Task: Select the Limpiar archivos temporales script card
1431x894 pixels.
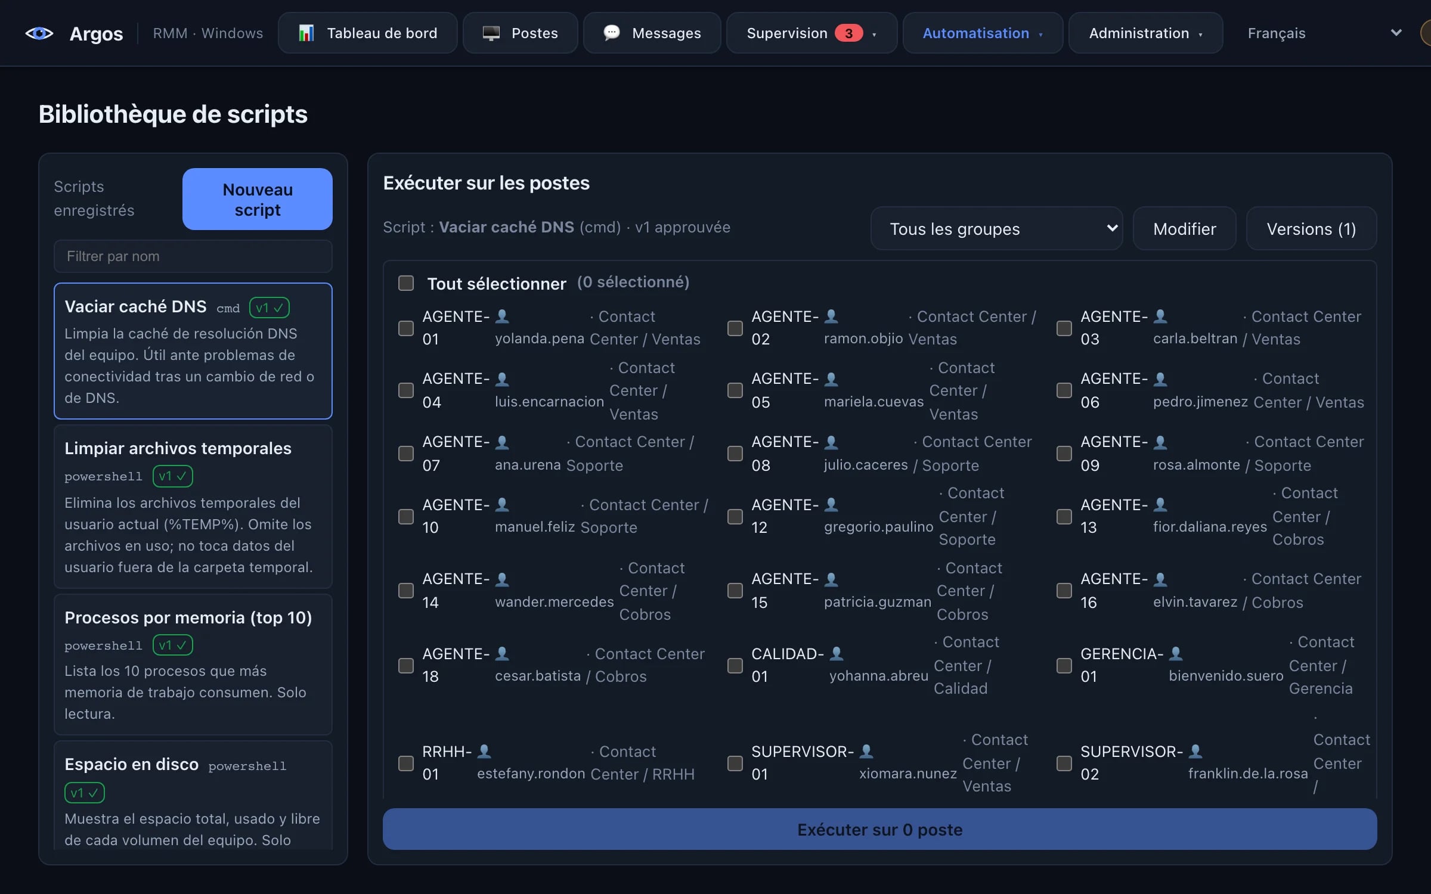Action: [x=193, y=507]
